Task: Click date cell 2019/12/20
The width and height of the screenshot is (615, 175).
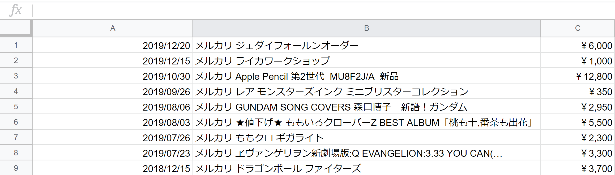Action: pyautogui.click(x=113, y=45)
